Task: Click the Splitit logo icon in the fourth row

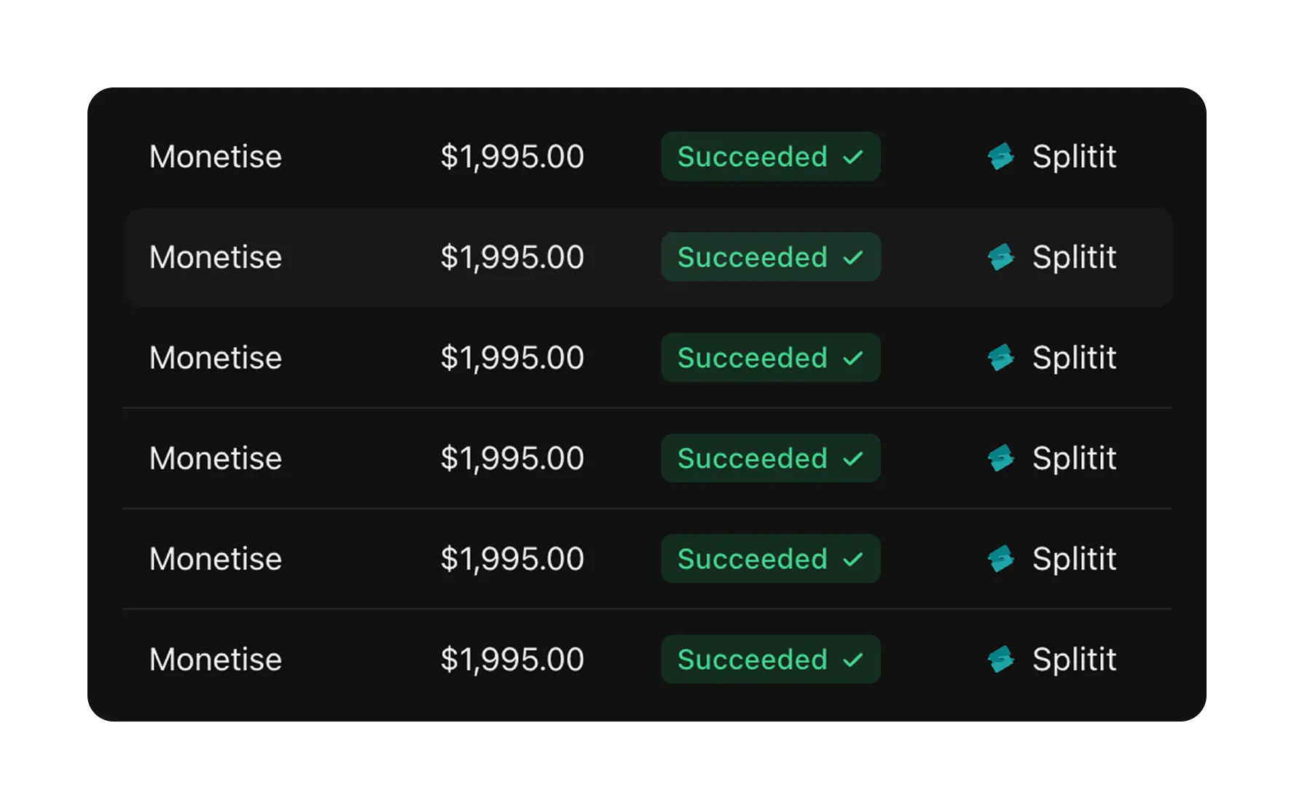Action: [1001, 458]
